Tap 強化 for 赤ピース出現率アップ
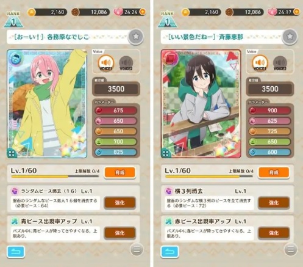Viewport: 303px width, 267px height. [274, 233]
